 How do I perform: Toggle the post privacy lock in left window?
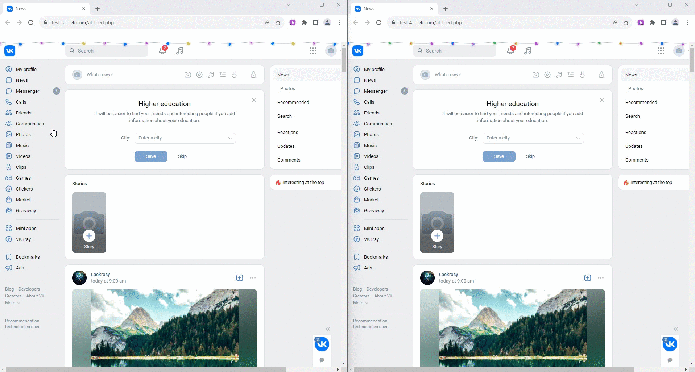click(253, 75)
